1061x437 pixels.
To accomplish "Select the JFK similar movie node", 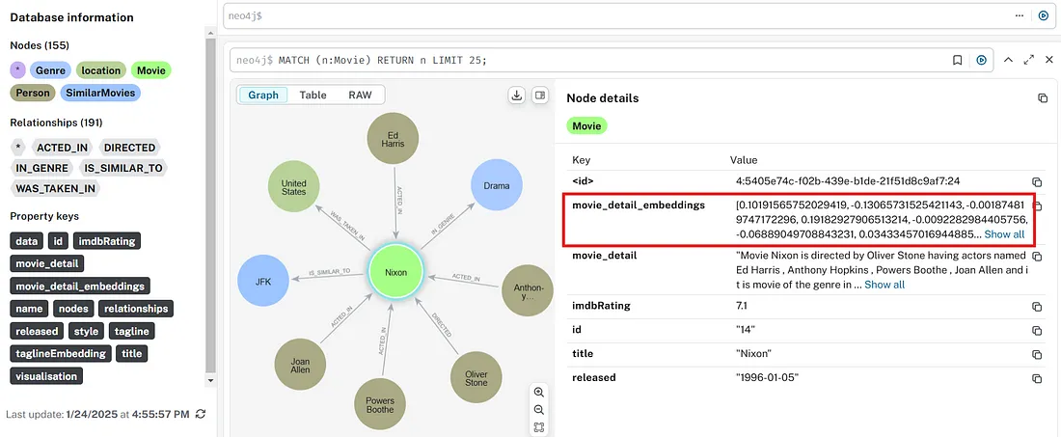I will tap(264, 281).
